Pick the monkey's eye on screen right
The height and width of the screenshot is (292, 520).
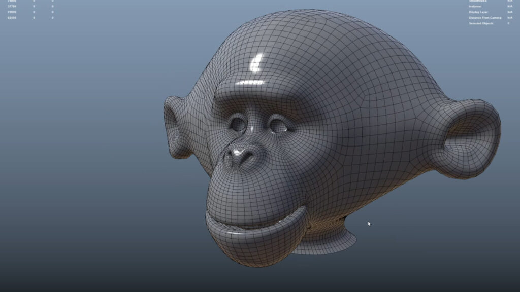point(277,125)
